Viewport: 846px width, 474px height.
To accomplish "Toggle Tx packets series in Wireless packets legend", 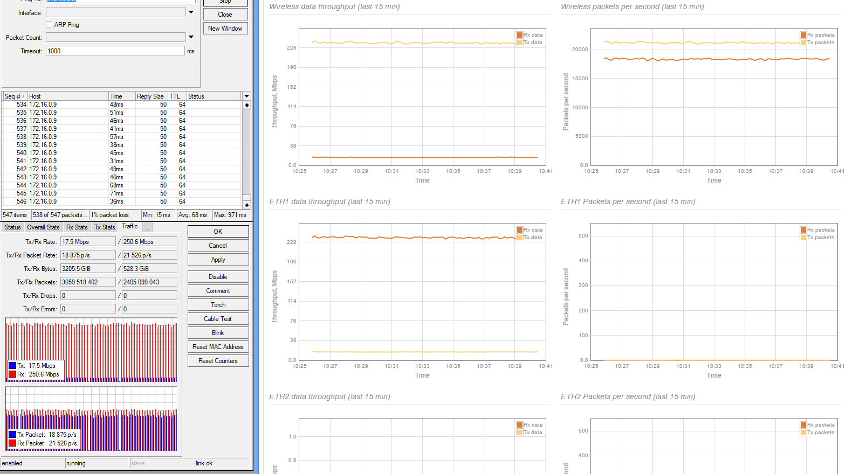I will point(803,43).
